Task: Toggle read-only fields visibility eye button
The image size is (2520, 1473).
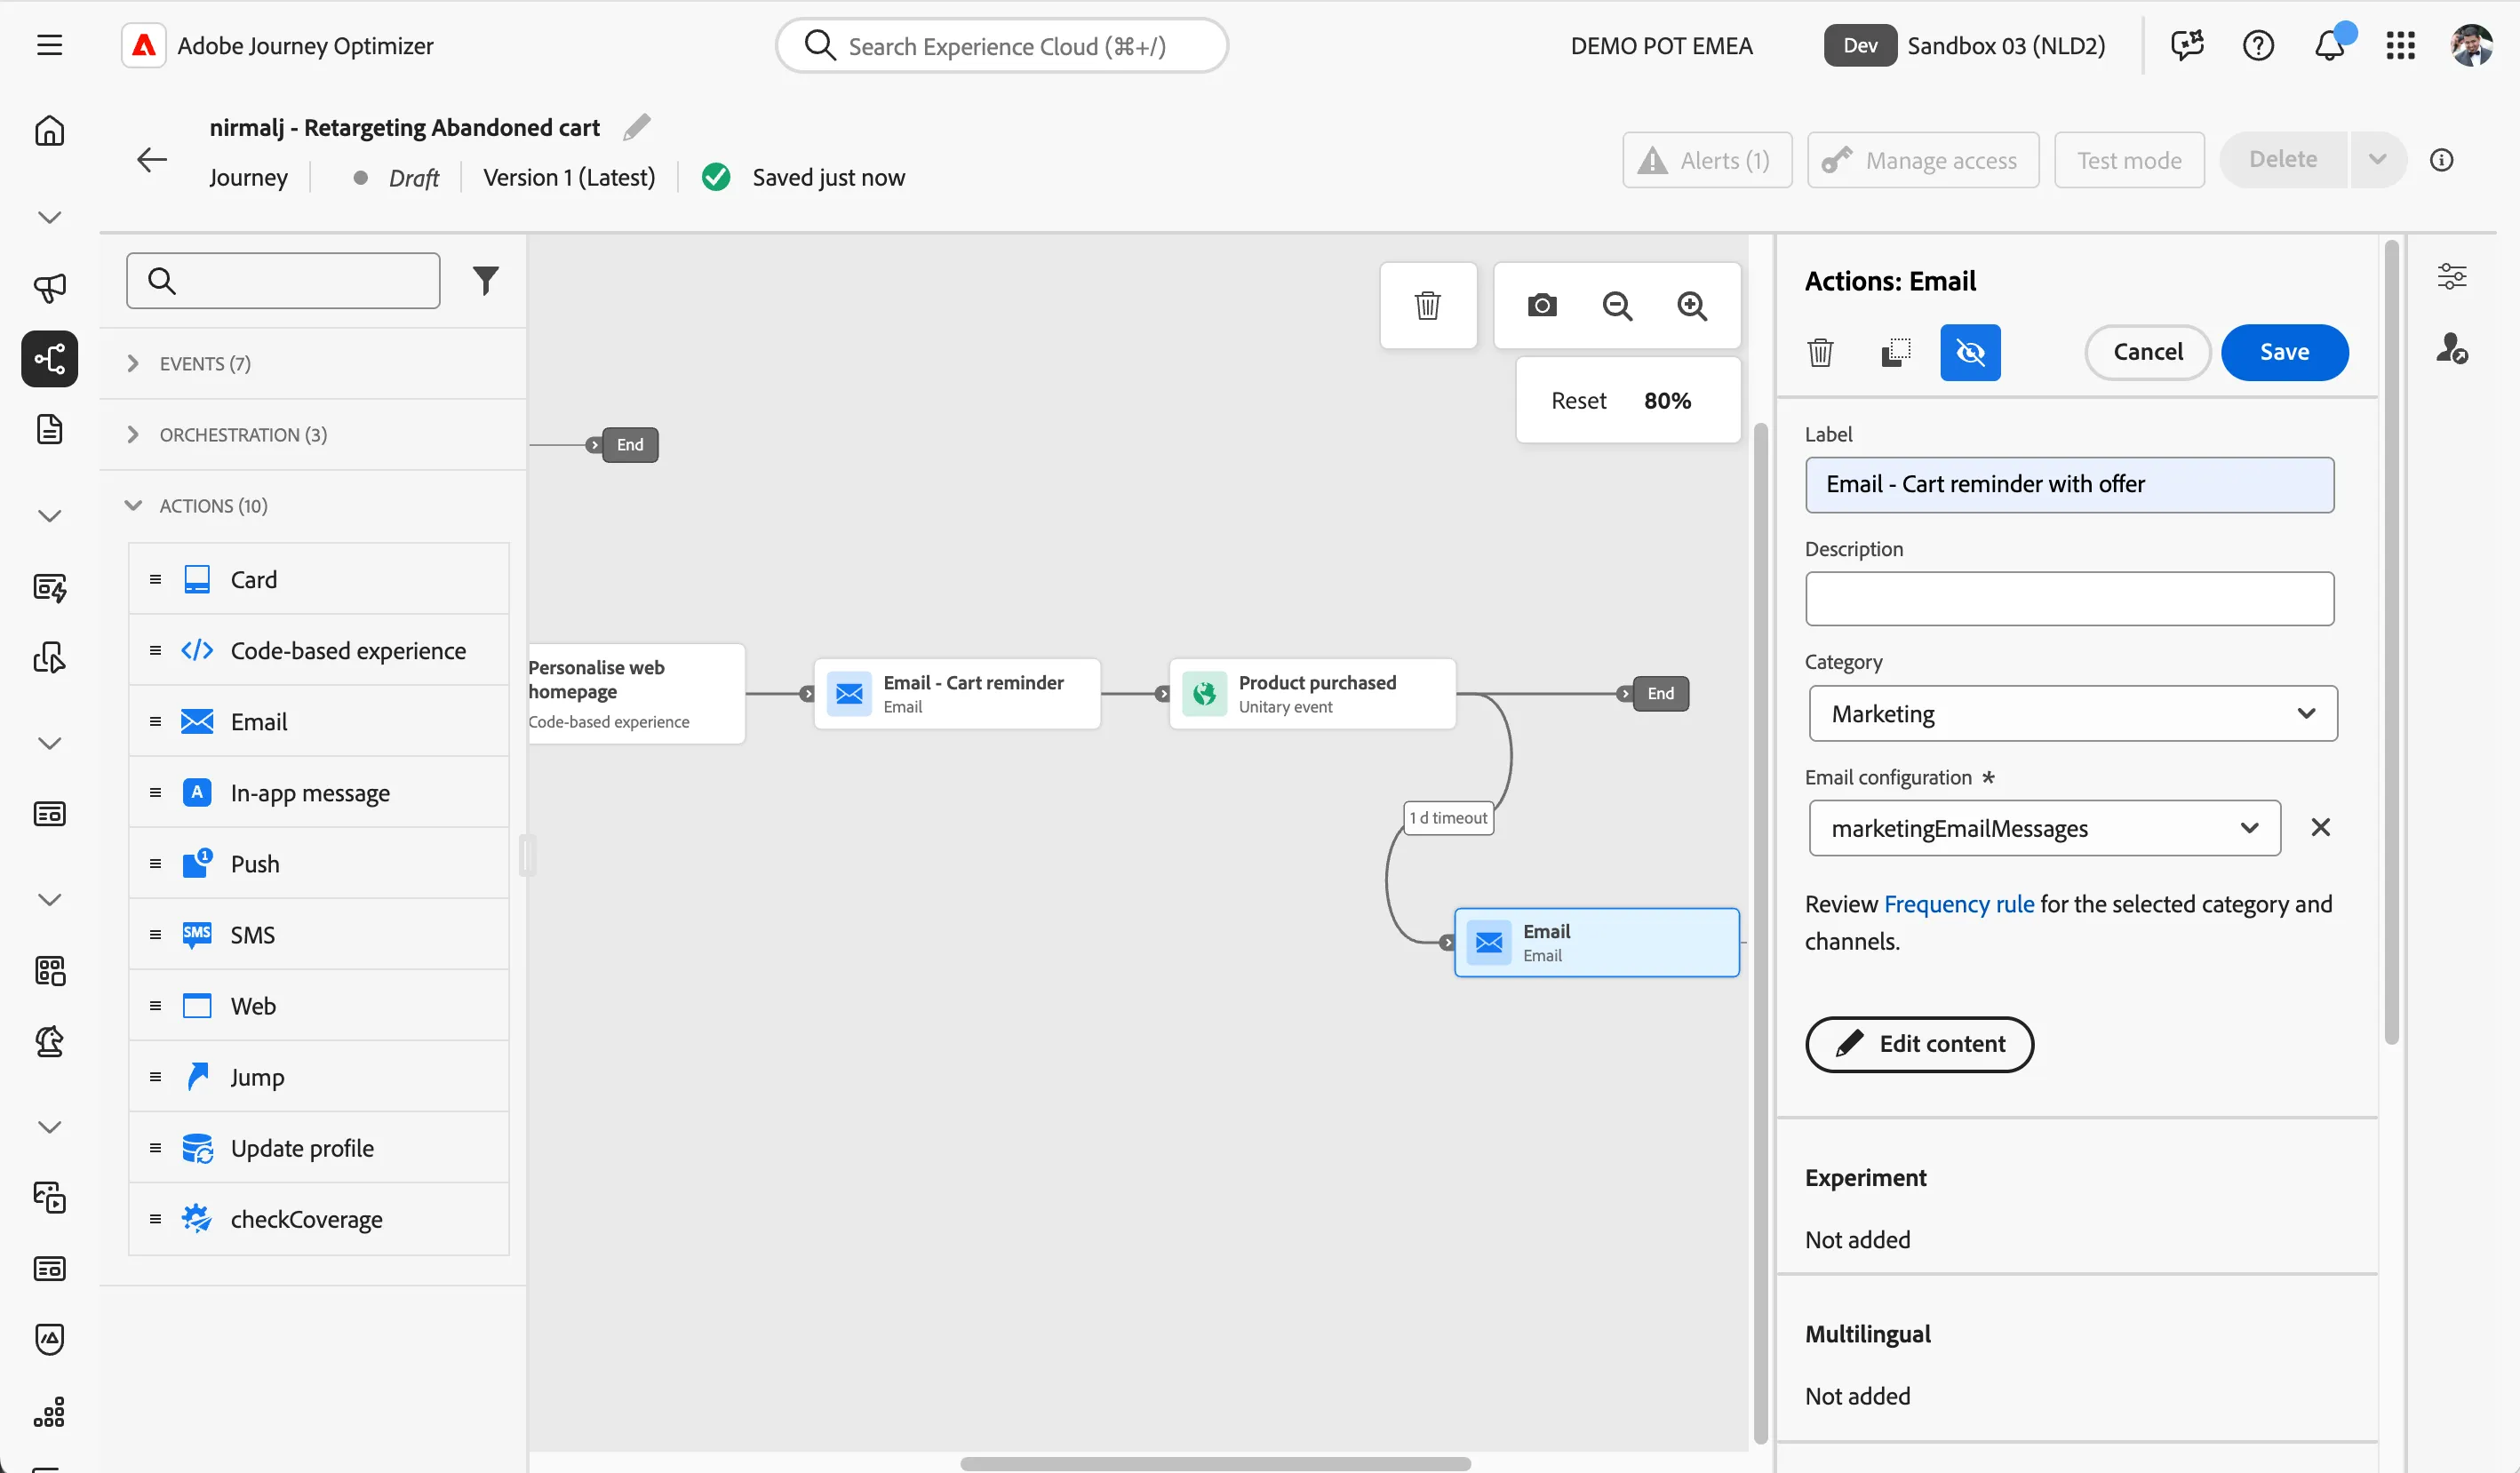Action: [x=1970, y=352]
